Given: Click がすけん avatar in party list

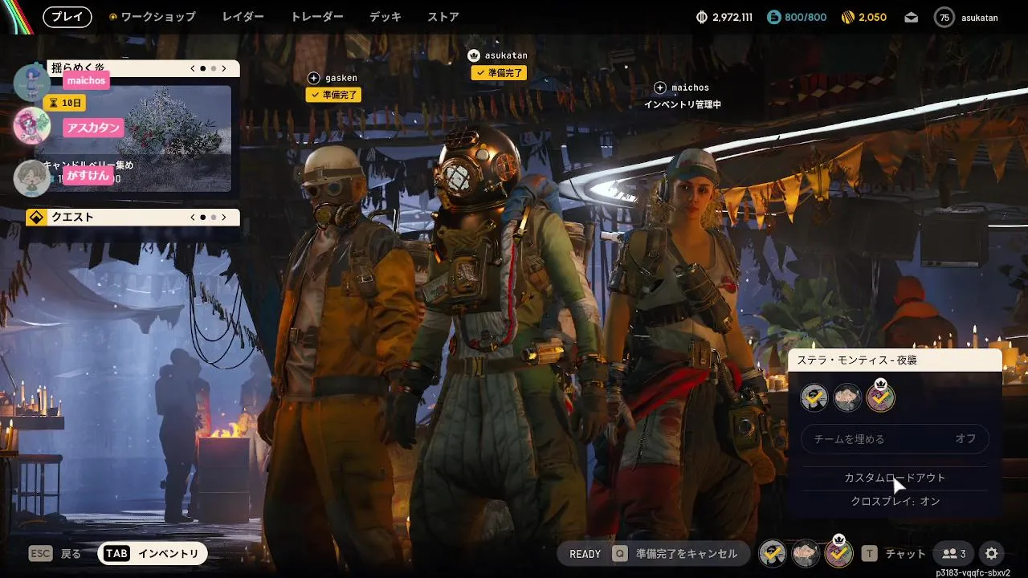Looking at the screenshot, I should [32, 178].
